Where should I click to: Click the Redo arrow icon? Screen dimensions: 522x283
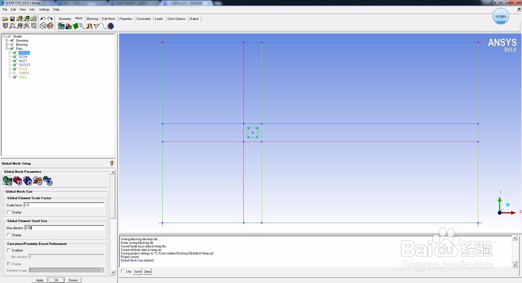point(50,19)
